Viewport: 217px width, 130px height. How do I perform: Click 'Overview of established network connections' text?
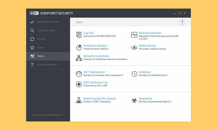(x=105, y=59)
